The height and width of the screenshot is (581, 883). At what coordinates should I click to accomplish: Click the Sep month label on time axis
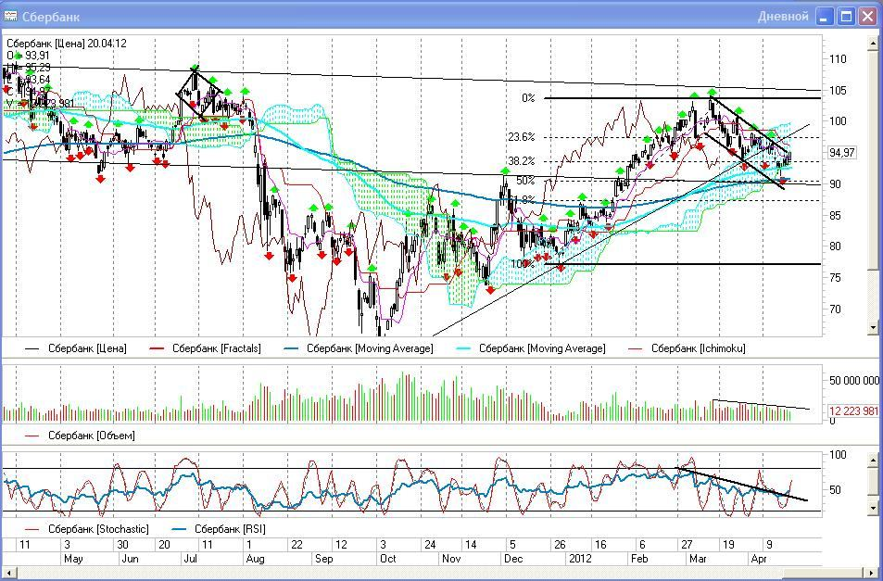[324, 559]
